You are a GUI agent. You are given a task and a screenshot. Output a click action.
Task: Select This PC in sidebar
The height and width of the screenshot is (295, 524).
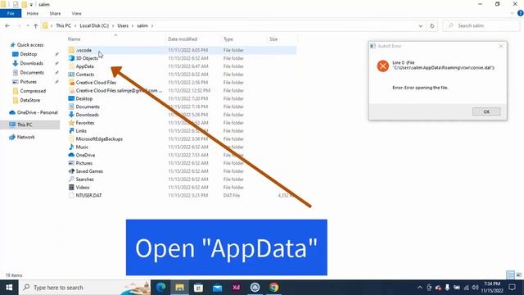pyautogui.click(x=25, y=125)
